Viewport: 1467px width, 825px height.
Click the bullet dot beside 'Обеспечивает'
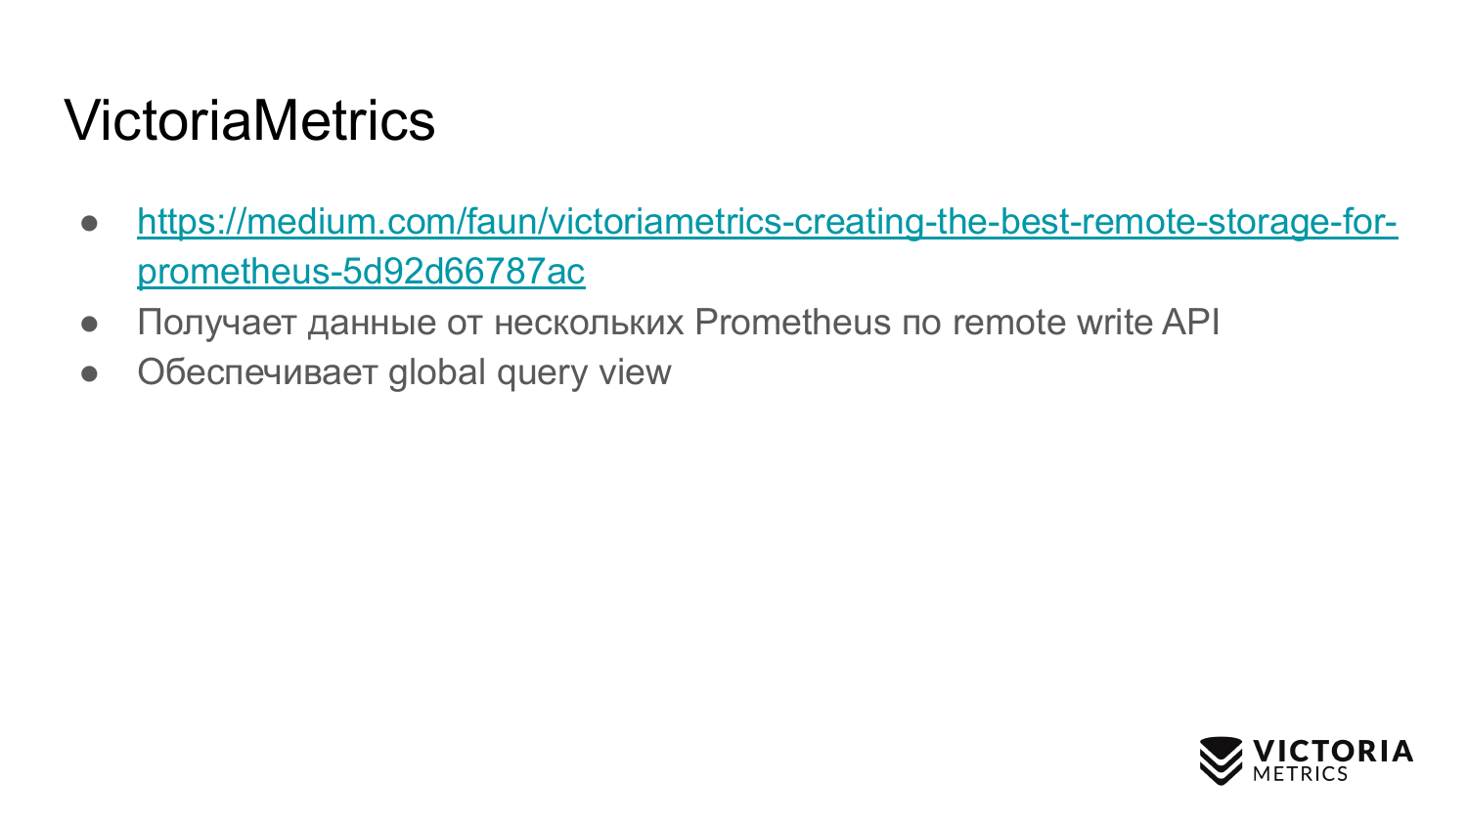tap(90, 372)
